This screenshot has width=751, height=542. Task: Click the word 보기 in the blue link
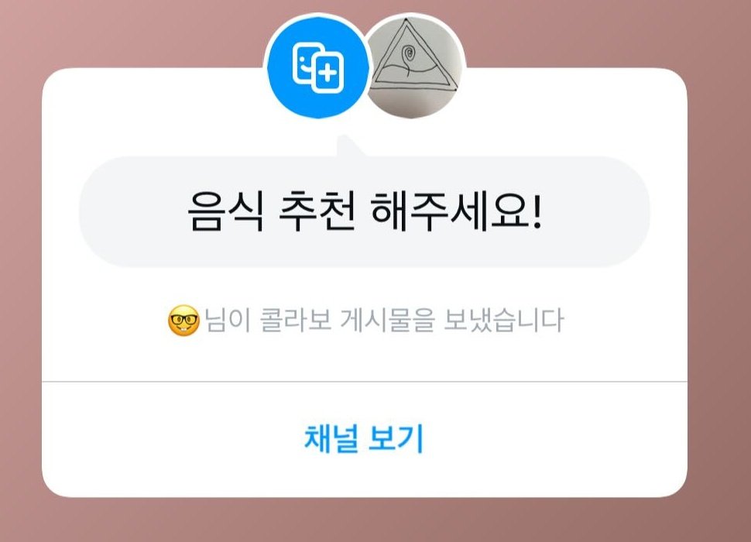pos(396,437)
